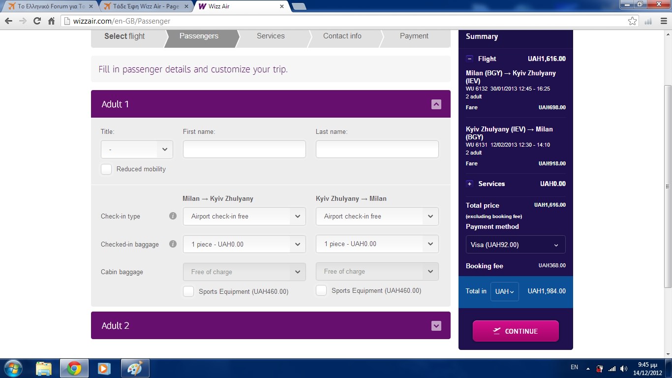This screenshot has height=378, width=672.
Task: Close the Τάδε Έφη Wizz Air tab
Action: (186, 7)
